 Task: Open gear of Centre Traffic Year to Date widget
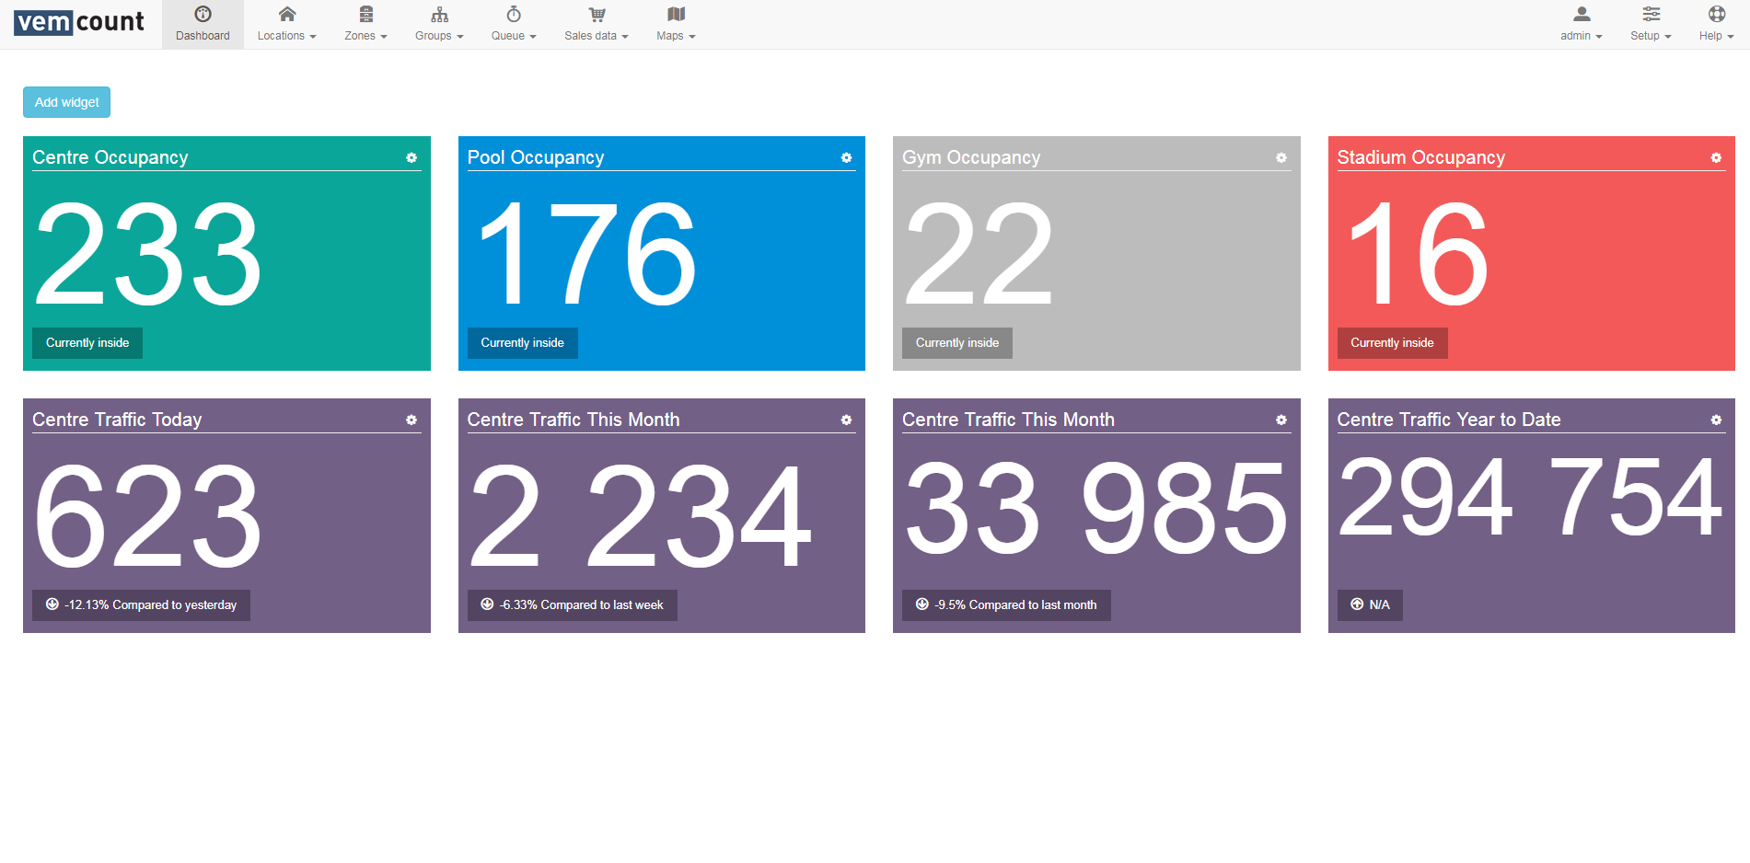tap(1716, 420)
